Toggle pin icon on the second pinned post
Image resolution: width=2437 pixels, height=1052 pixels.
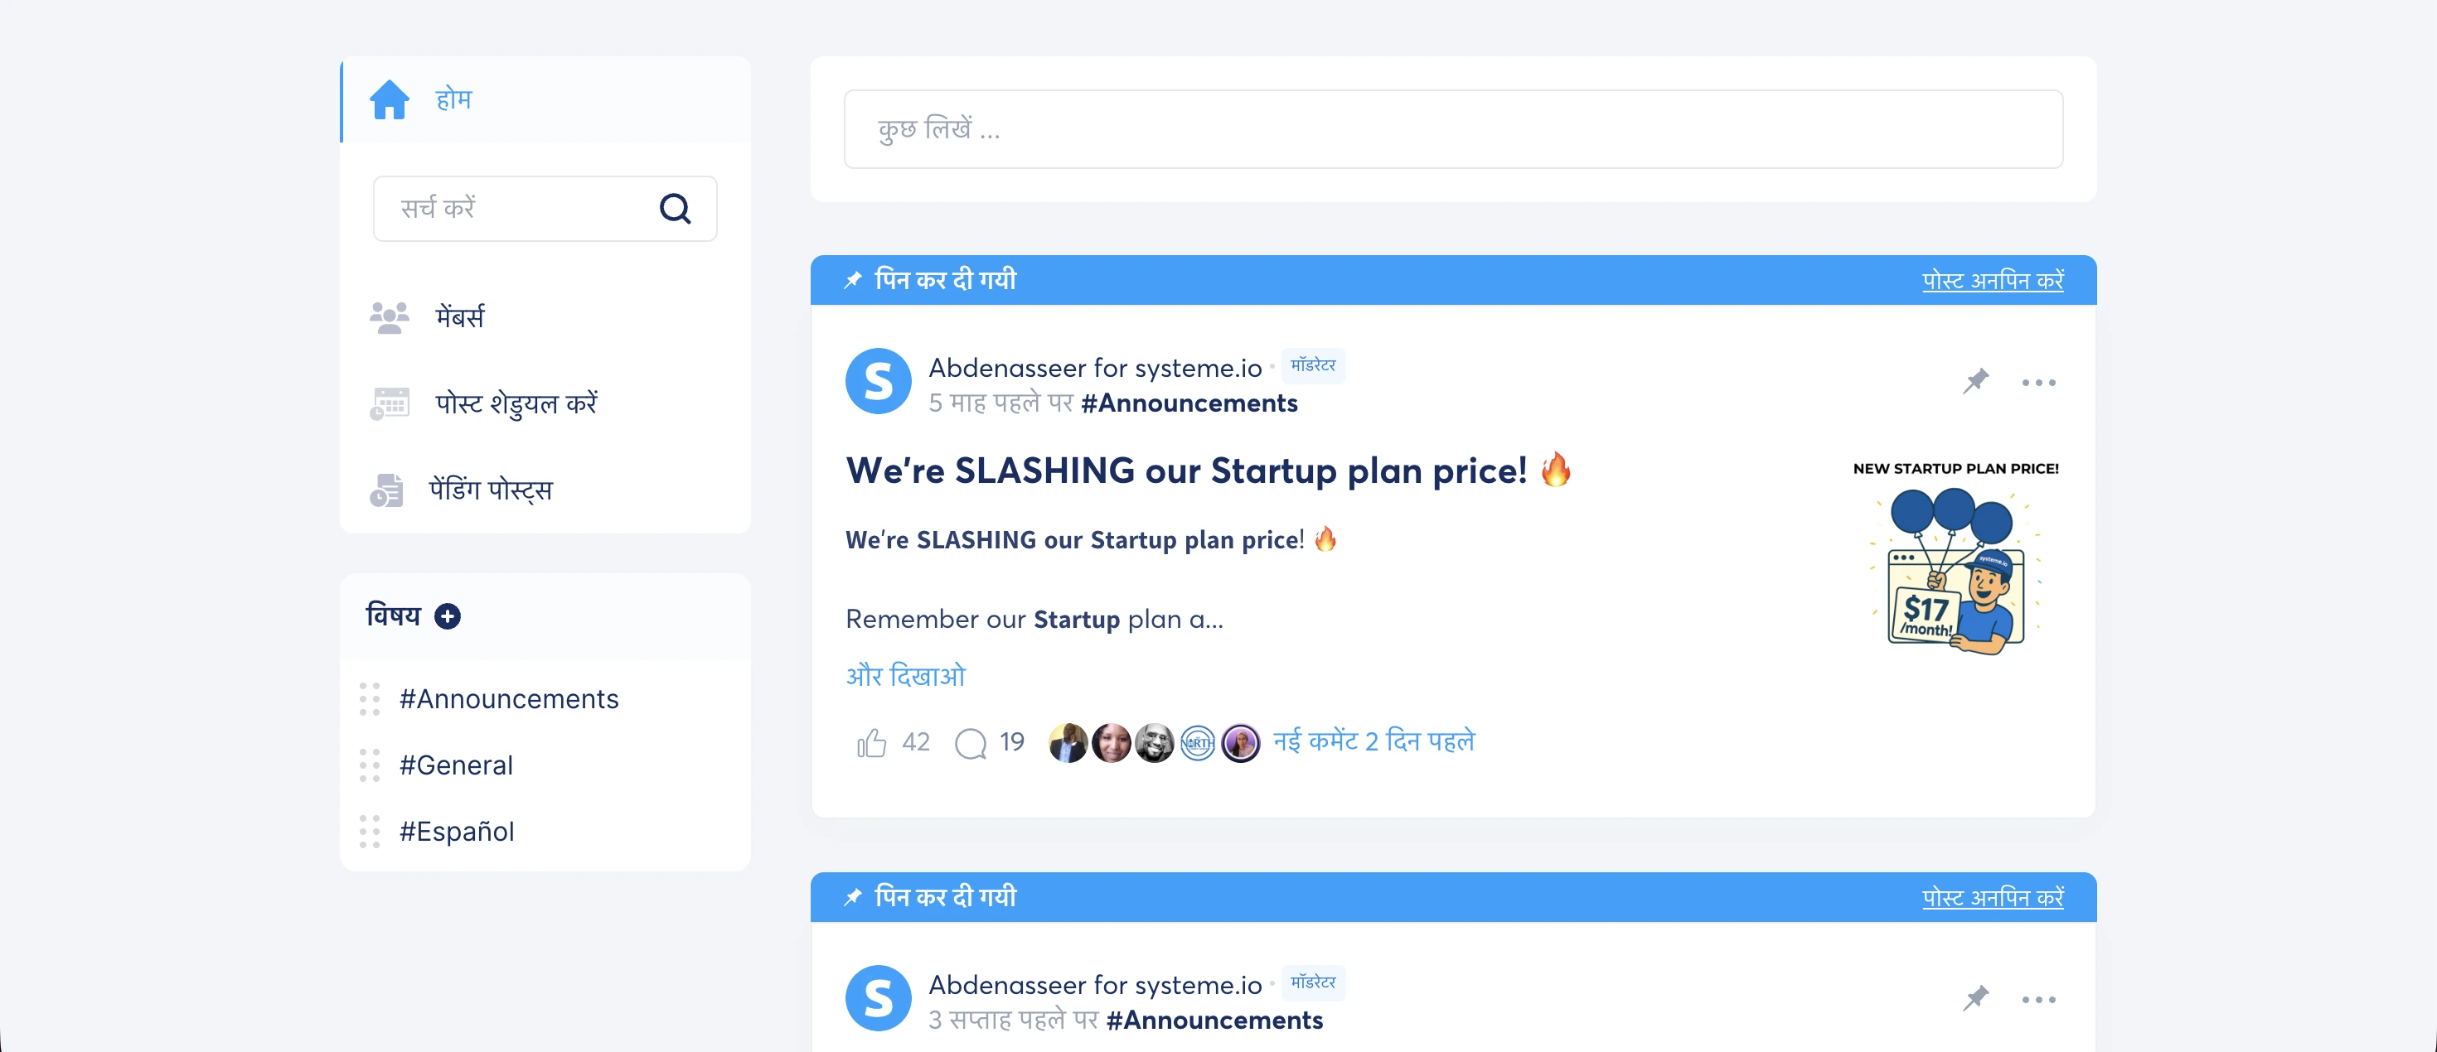(x=1975, y=998)
